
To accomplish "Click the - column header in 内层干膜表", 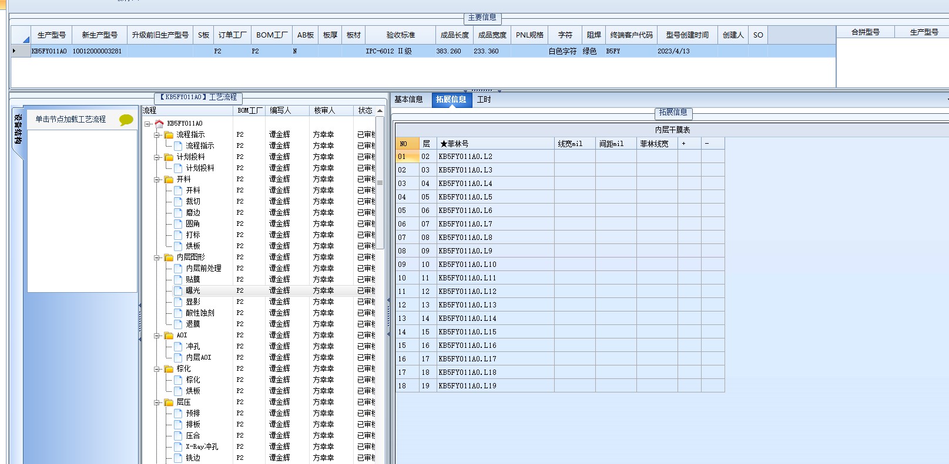I will 713,144.
